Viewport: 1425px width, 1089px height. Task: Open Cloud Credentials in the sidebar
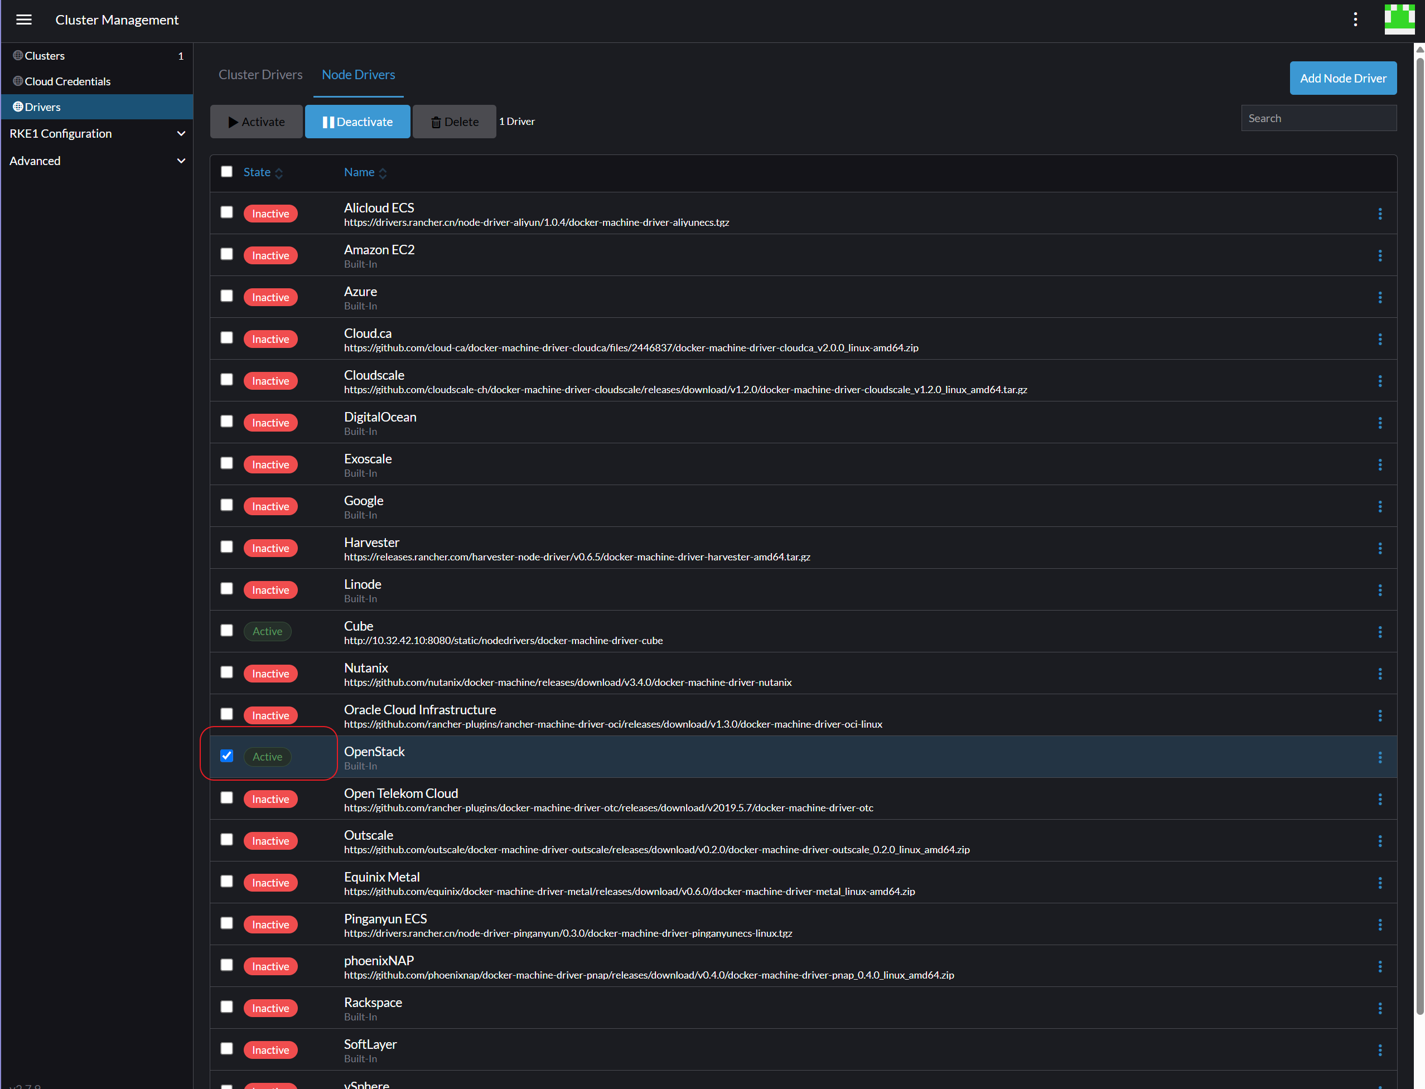[x=97, y=81]
